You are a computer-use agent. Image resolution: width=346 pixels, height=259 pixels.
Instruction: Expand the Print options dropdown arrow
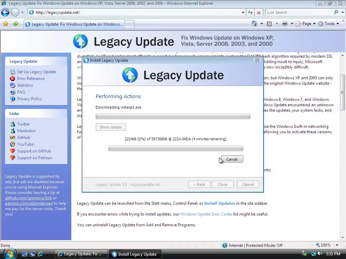[292, 24]
